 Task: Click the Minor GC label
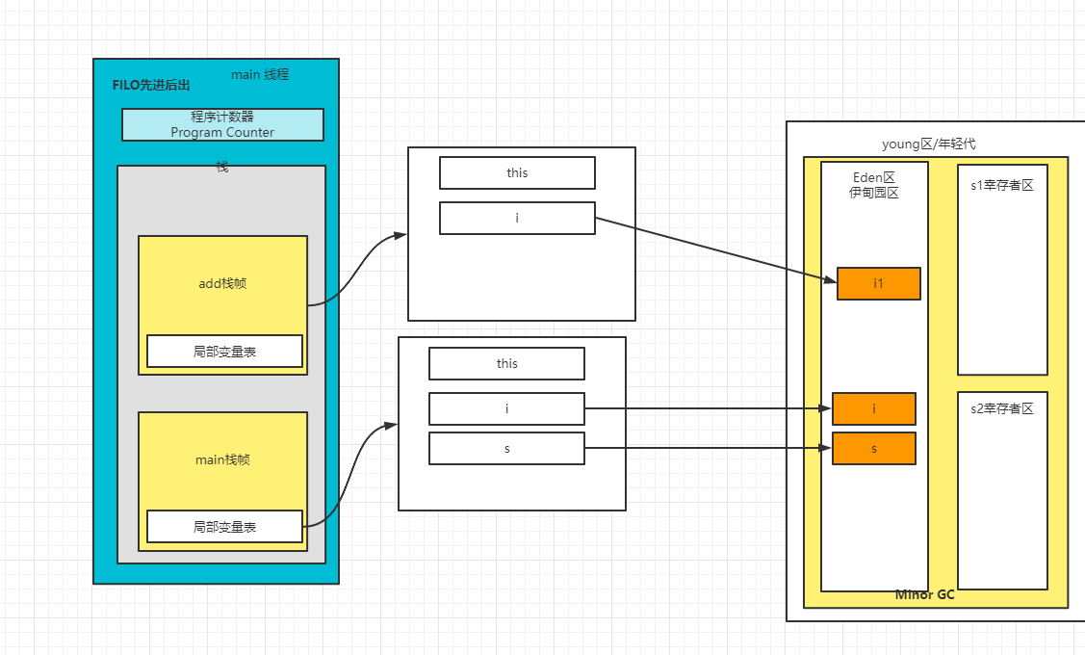[924, 594]
